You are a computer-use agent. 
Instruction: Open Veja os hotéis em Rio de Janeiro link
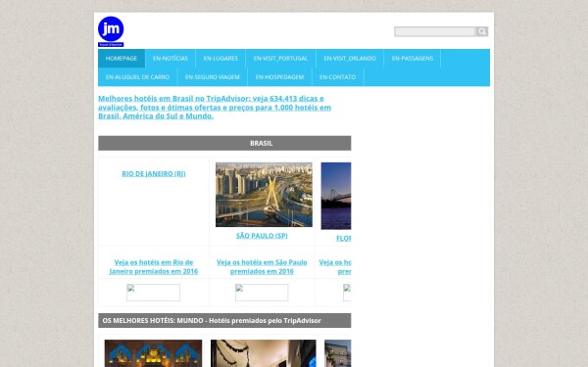pos(154,266)
